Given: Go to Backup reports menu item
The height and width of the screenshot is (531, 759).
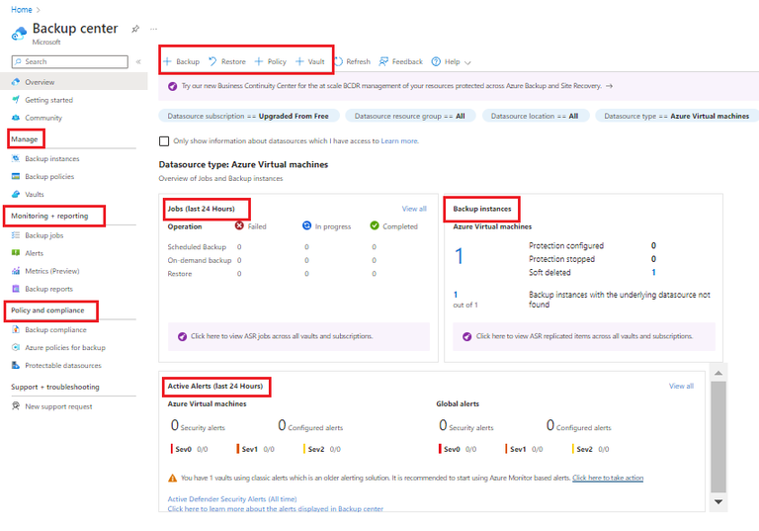Looking at the screenshot, I should [48, 289].
